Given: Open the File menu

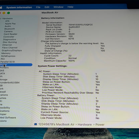Looking at the screenshot, I should pyautogui.click(x=38, y=7).
